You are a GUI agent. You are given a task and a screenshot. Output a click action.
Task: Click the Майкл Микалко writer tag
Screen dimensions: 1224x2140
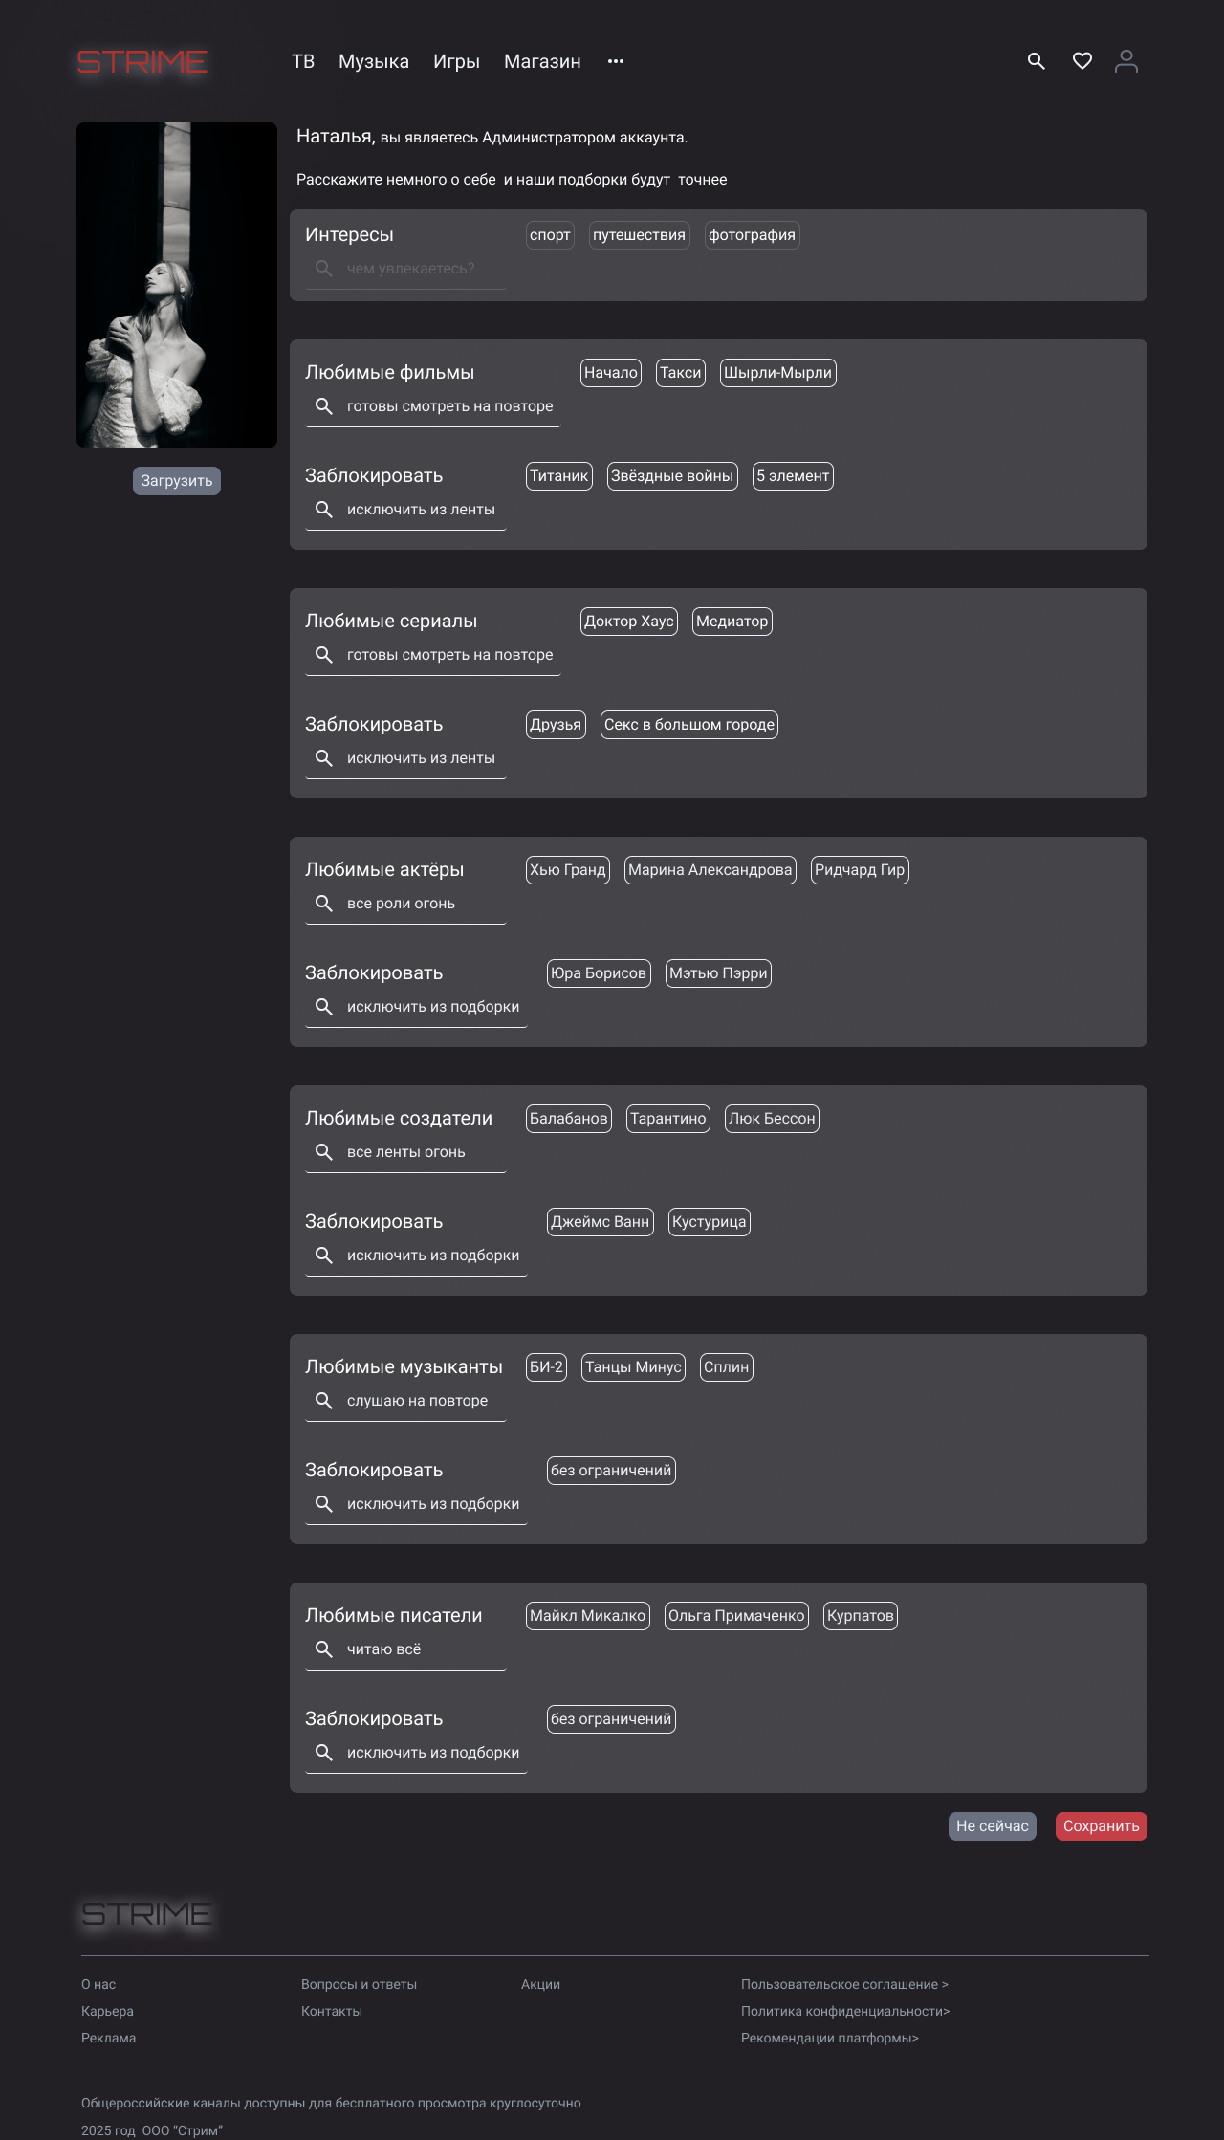(x=588, y=1616)
